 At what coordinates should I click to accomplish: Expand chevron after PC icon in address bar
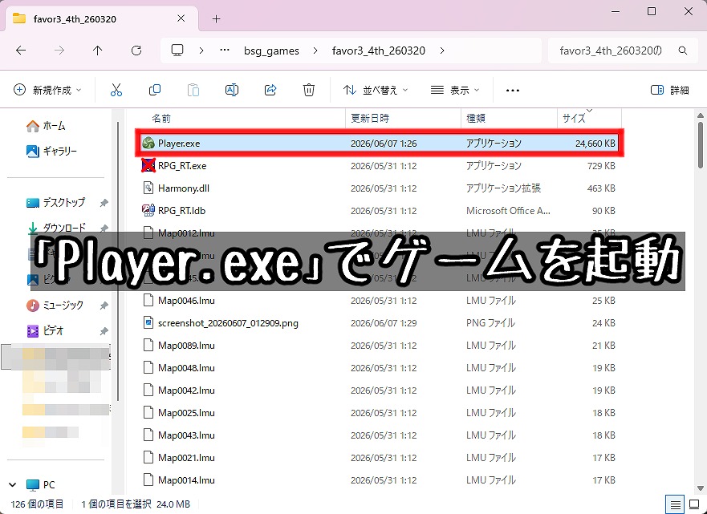click(x=201, y=51)
